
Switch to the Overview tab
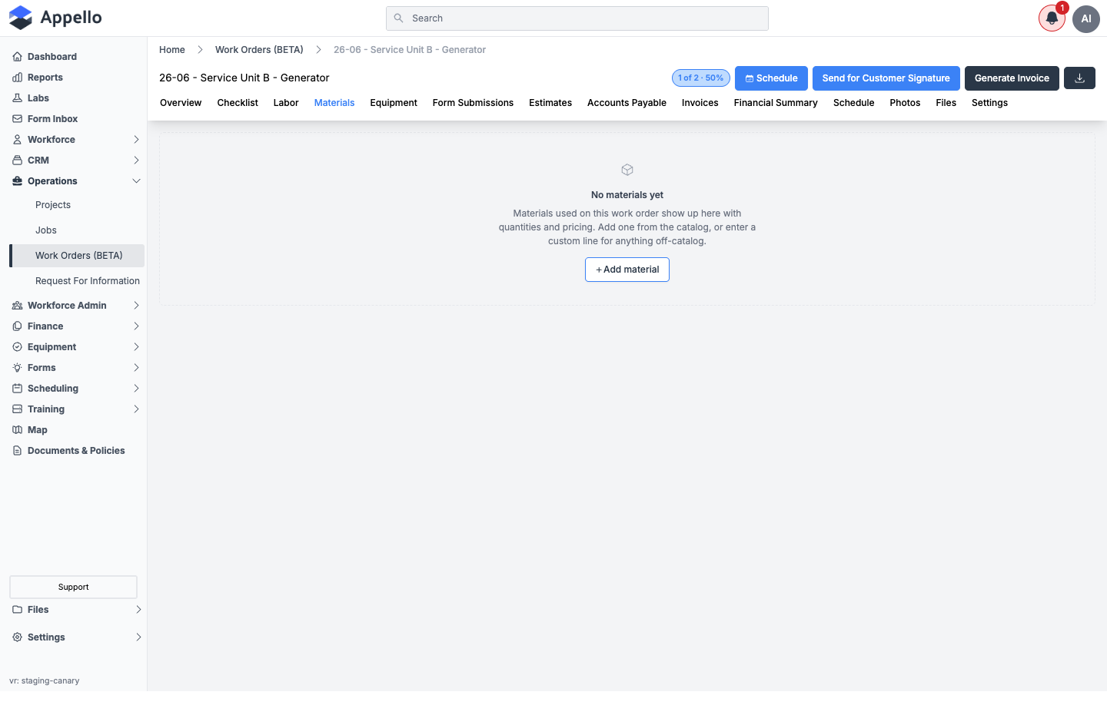point(181,103)
